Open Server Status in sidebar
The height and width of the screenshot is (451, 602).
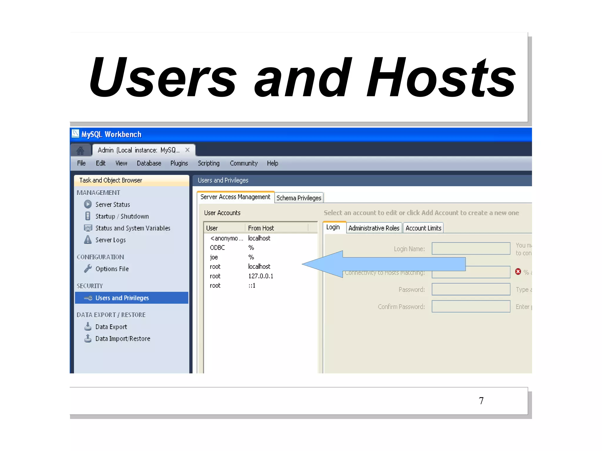click(113, 204)
